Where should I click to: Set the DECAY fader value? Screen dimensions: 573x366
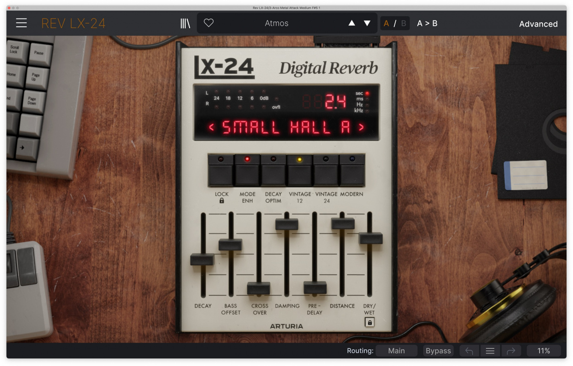coord(202,260)
